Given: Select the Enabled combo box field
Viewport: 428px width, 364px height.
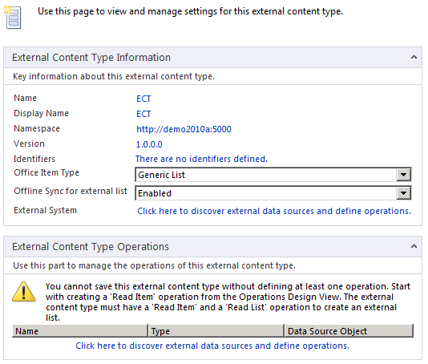Looking at the screenshot, I should (273, 193).
